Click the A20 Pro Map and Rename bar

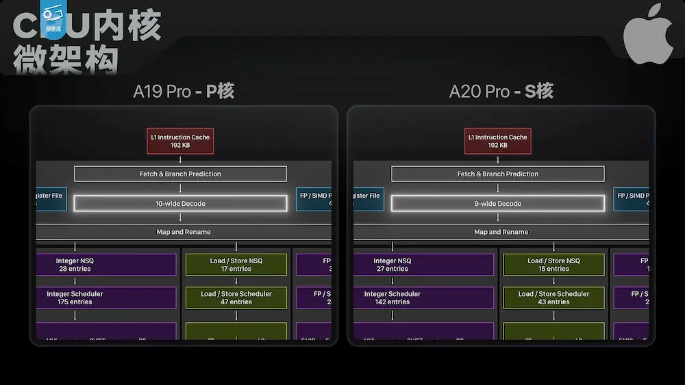point(501,232)
